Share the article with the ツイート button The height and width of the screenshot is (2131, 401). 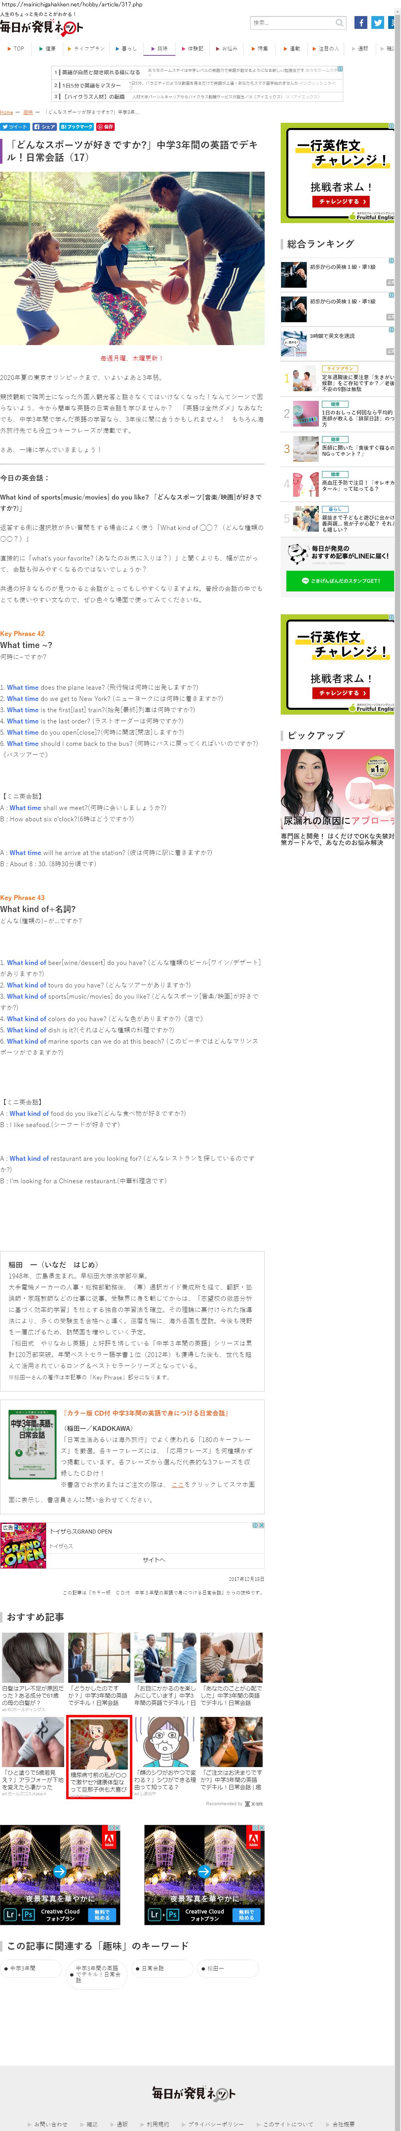15,126
